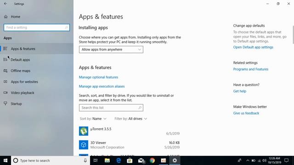Viewport: 294px width, 165px height.
Task: Click the Home house icon
Action: click(6, 16)
